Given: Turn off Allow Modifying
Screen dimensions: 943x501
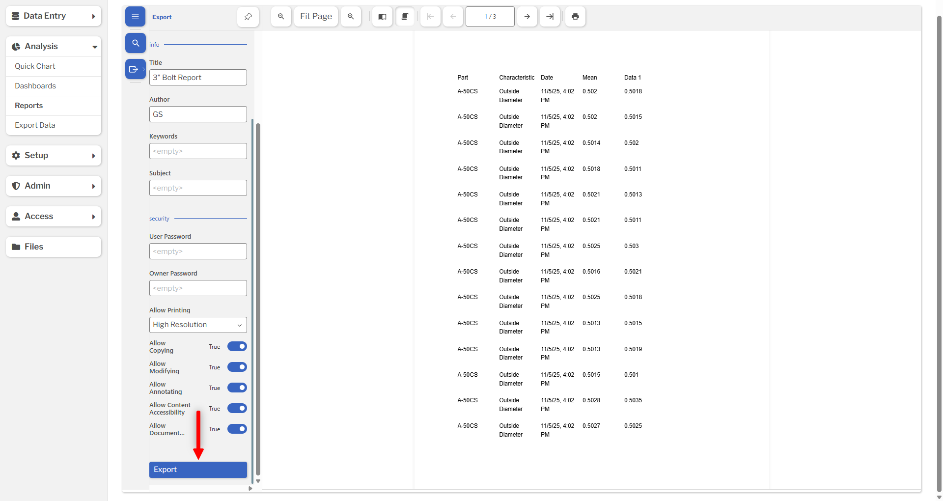Looking at the screenshot, I should click(x=237, y=367).
